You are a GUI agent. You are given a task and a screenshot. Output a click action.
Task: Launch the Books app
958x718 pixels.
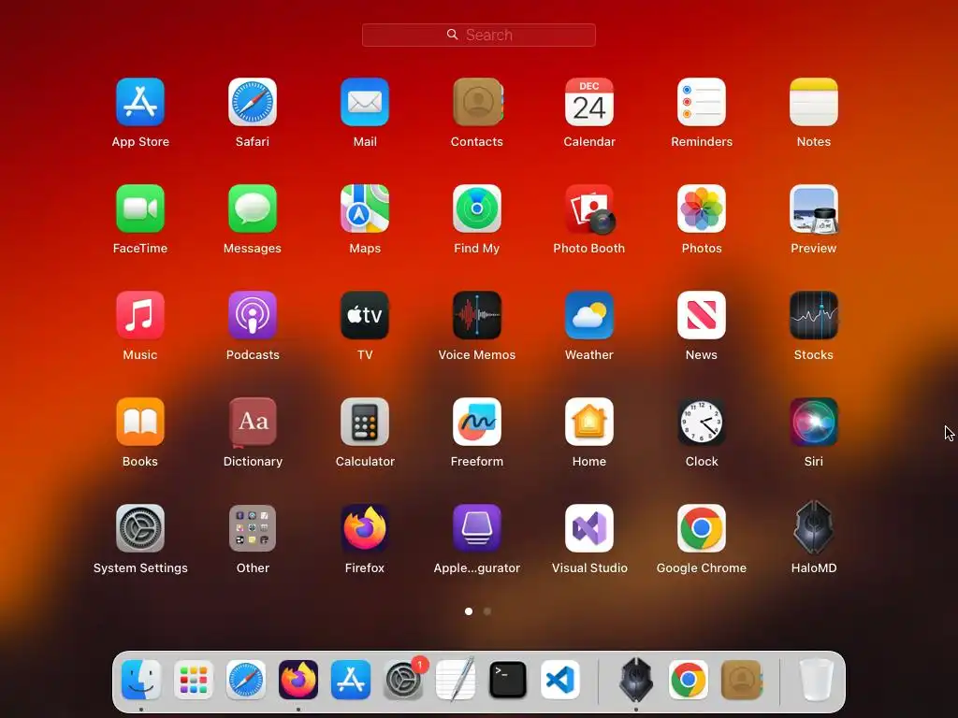140,422
